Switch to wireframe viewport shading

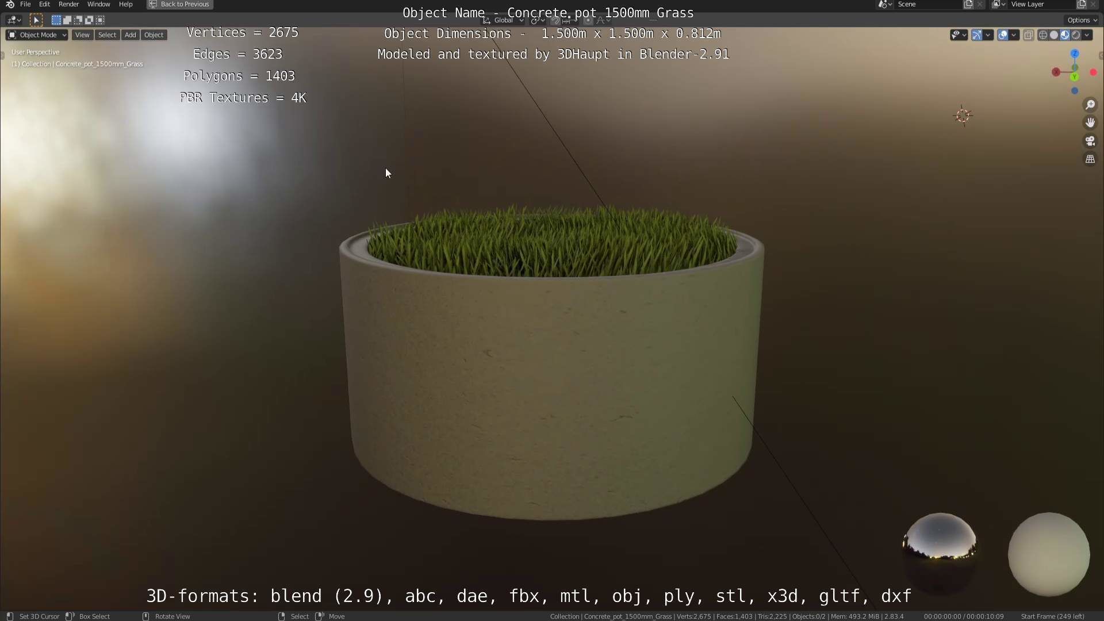pyautogui.click(x=1042, y=35)
